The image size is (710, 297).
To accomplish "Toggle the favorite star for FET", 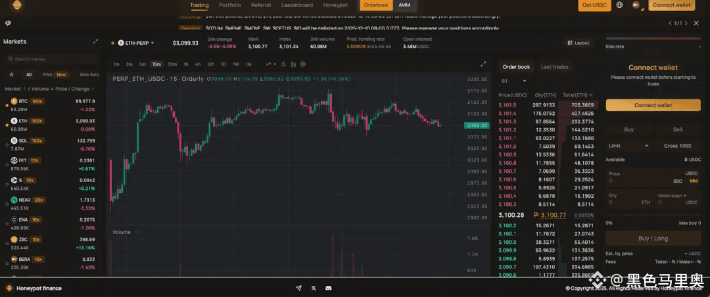I will [x=7, y=164].
